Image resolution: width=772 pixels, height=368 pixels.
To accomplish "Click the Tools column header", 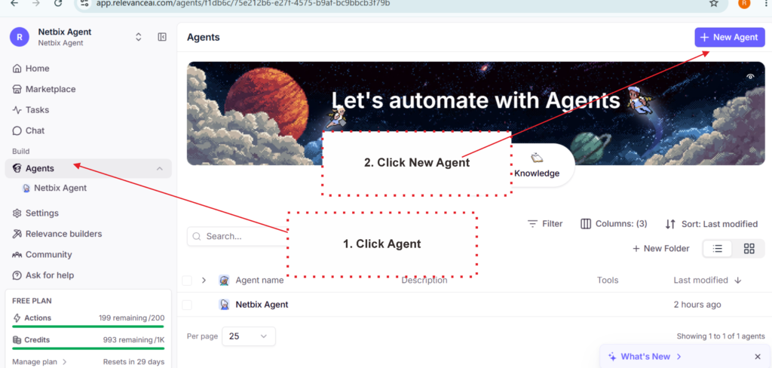I will [x=608, y=281].
